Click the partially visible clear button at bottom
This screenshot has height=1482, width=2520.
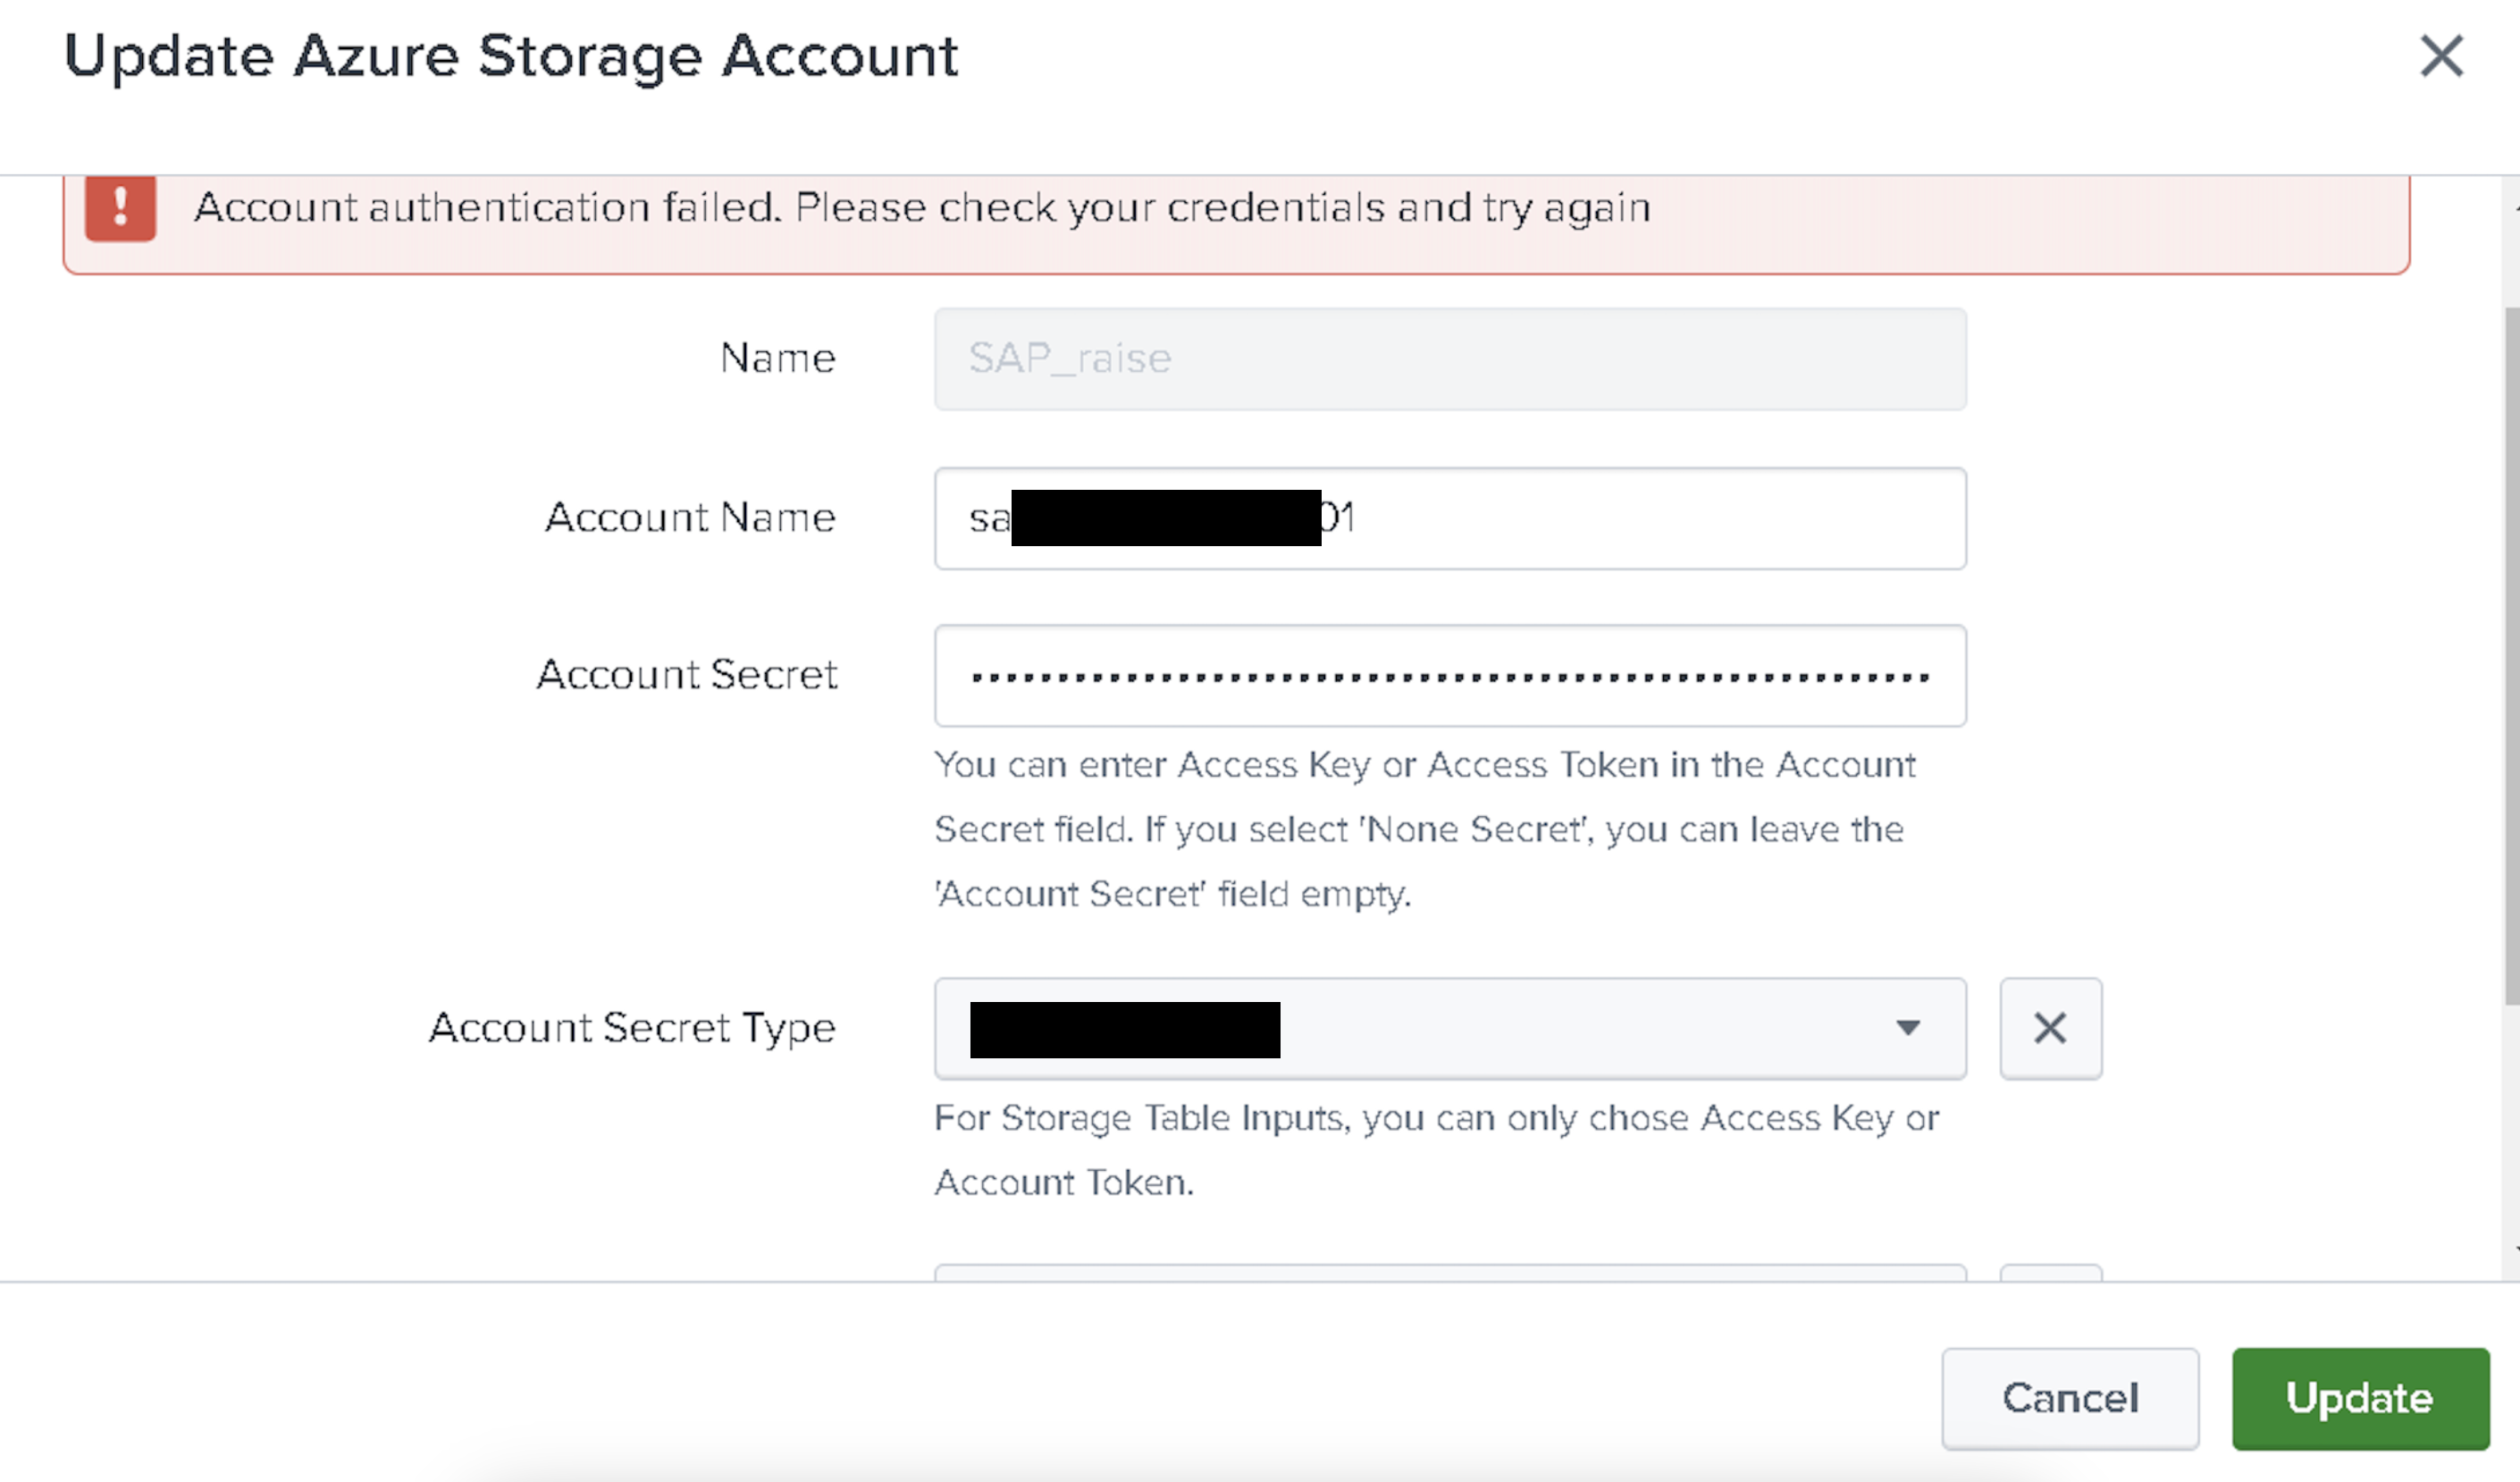pos(2050,1272)
